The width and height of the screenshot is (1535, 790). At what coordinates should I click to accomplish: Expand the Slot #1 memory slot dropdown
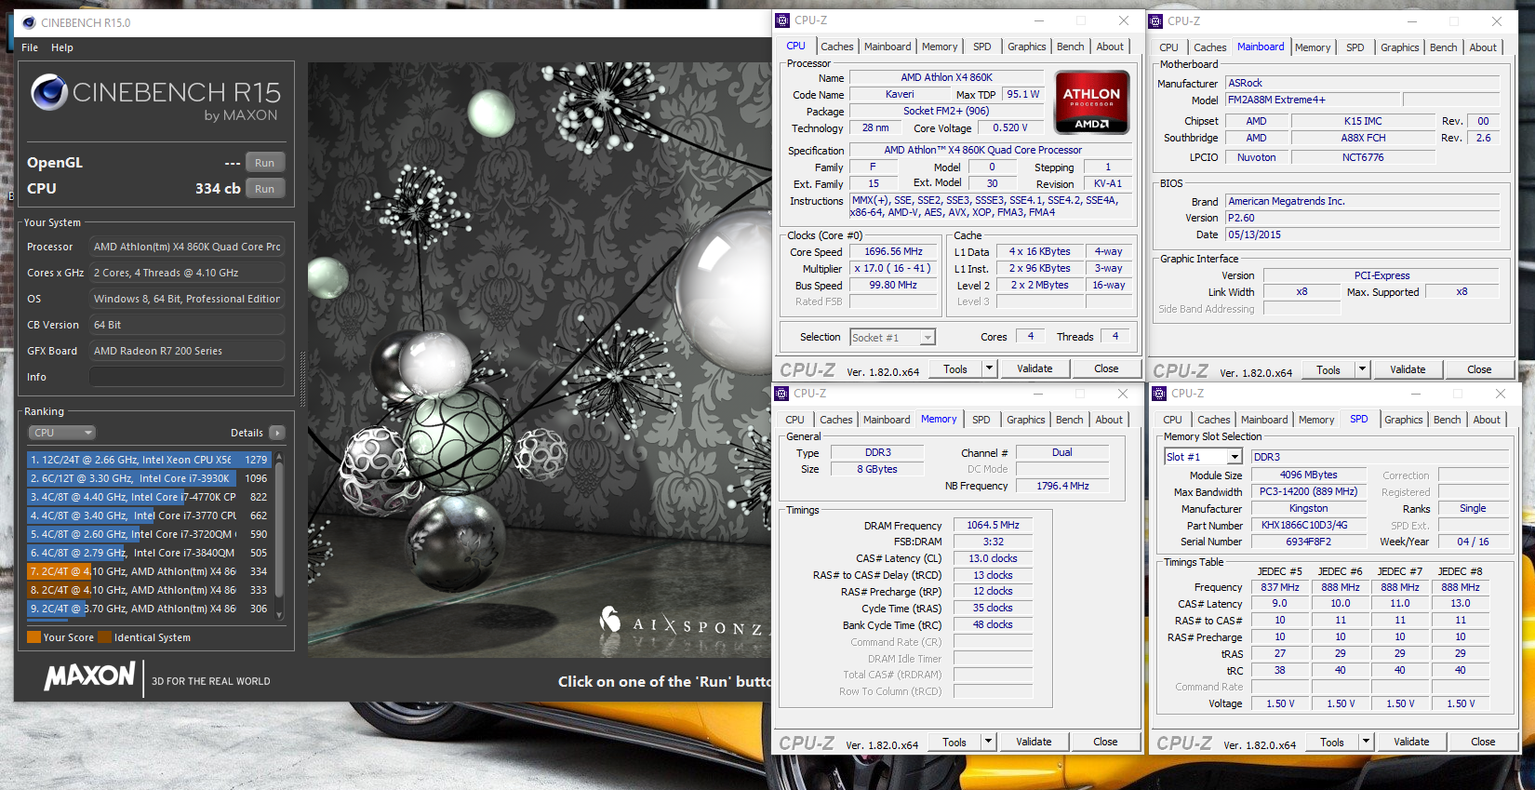click(x=1235, y=457)
